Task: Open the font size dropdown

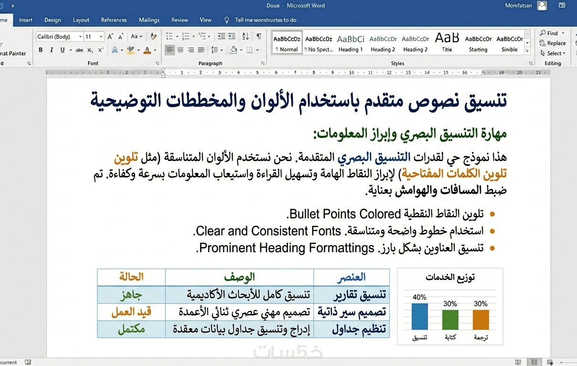Action: (x=101, y=36)
